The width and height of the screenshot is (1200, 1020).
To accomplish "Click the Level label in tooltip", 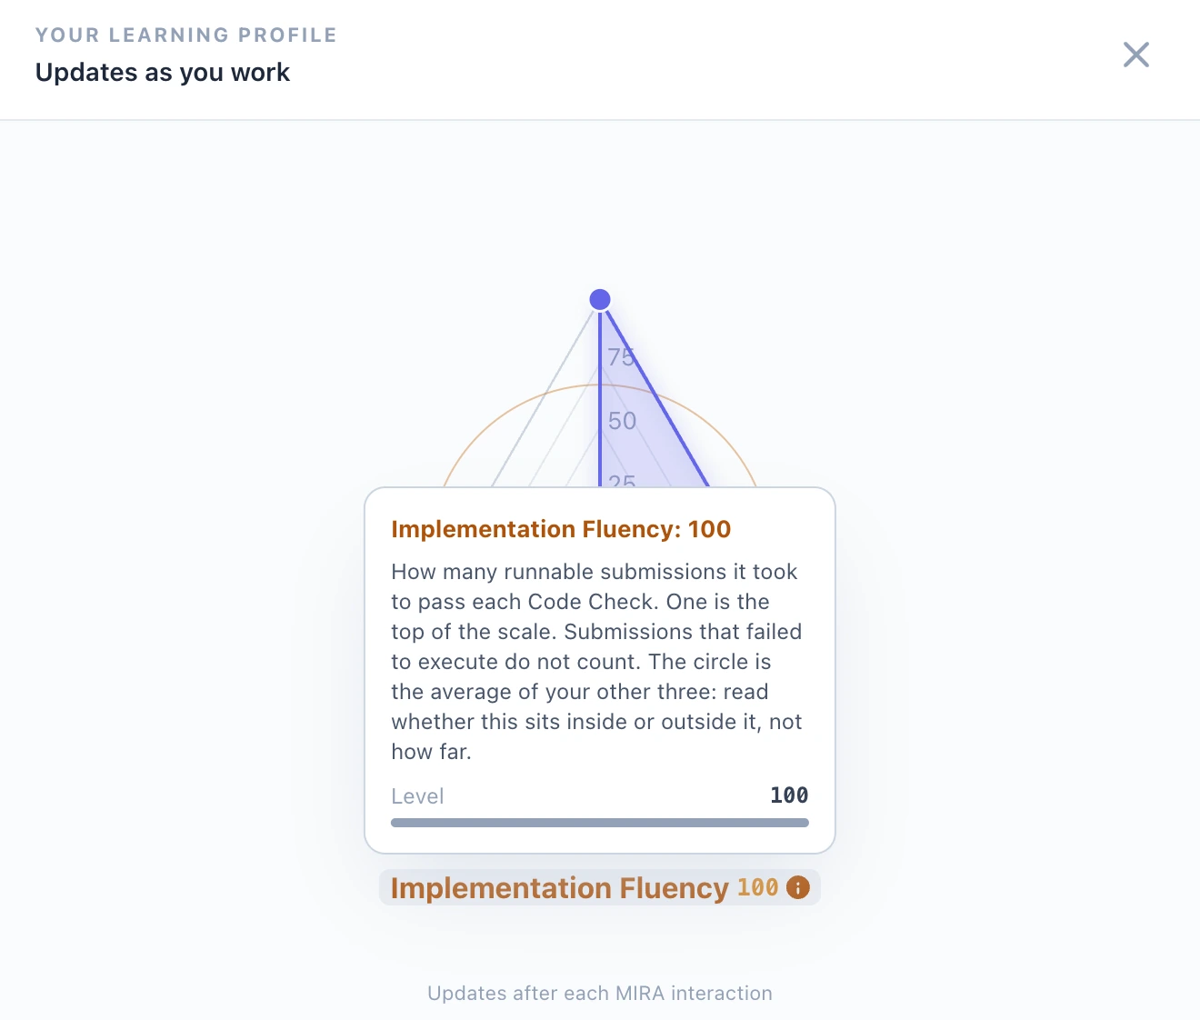I will (417, 796).
